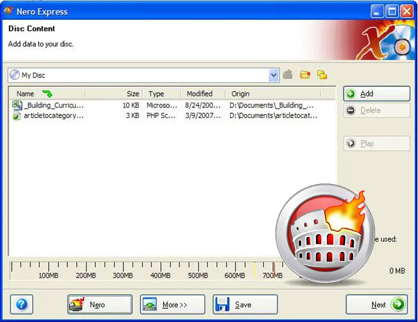Click the Nero Express title bar icon
418x322 pixels.
(8, 11)
